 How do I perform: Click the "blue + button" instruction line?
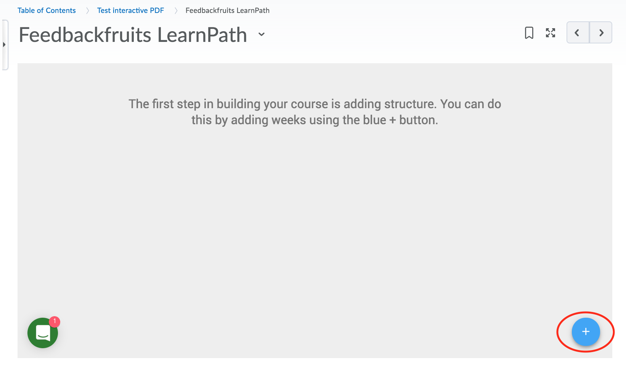point(315,120)
